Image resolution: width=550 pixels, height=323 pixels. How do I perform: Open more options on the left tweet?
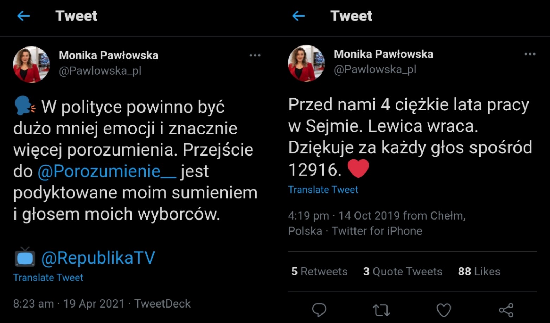255,55
